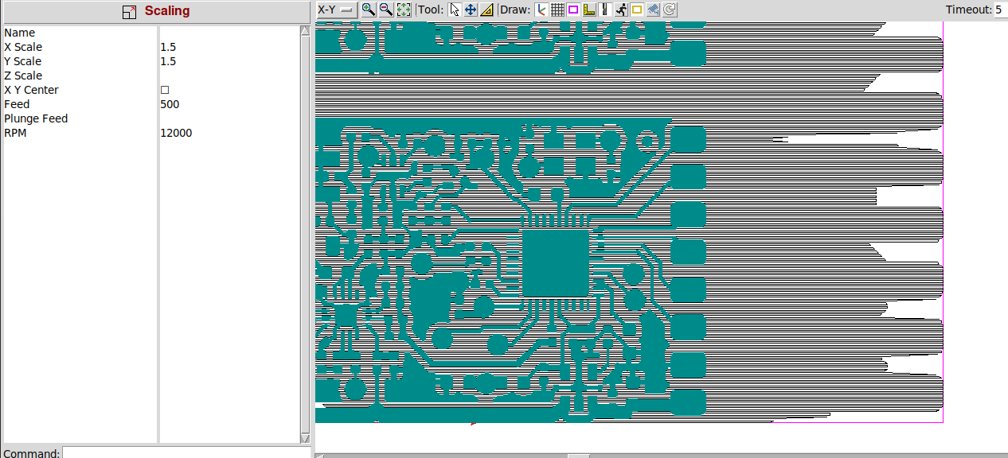Select the arrow pointer select tool

pyautogui.click(x=455, y=10)
